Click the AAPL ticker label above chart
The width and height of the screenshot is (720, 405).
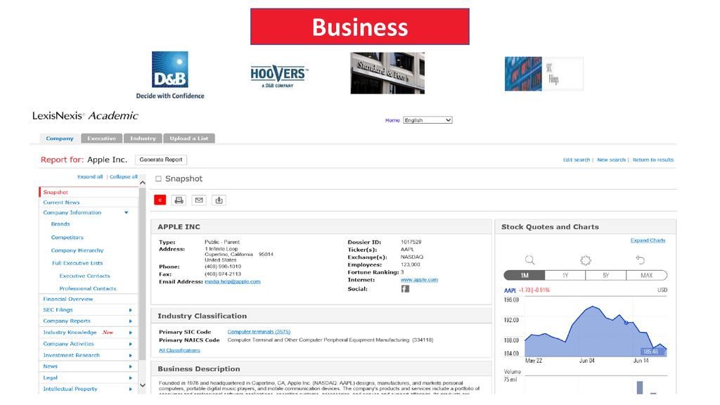pos(510,290)
